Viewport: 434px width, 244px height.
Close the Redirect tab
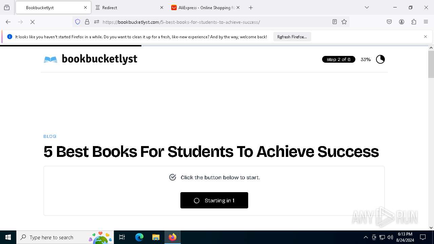162,7
